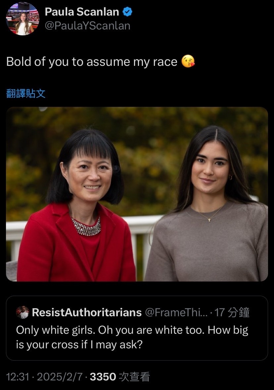
Task: Open the quoted post text 'Only white girls...'
Action: [x=132, y=337]
